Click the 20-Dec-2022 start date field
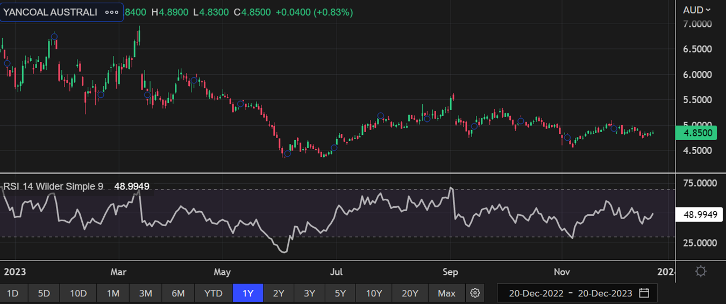 [536, 293]
